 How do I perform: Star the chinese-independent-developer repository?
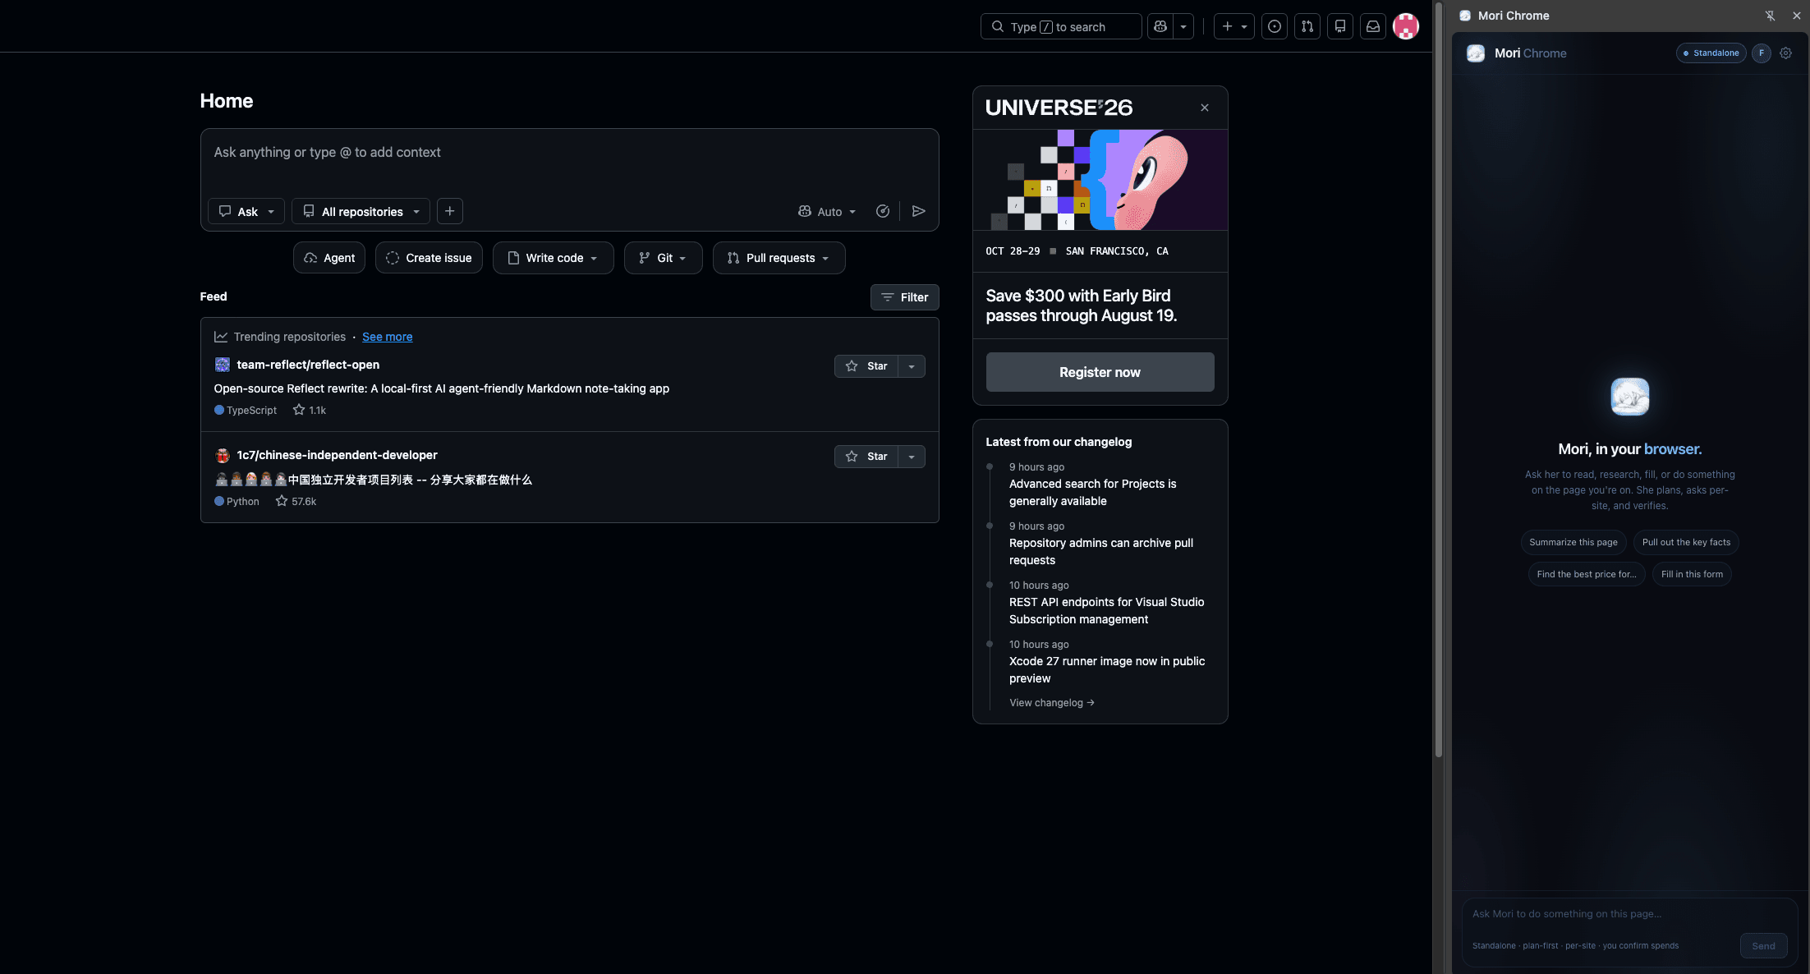866,457
